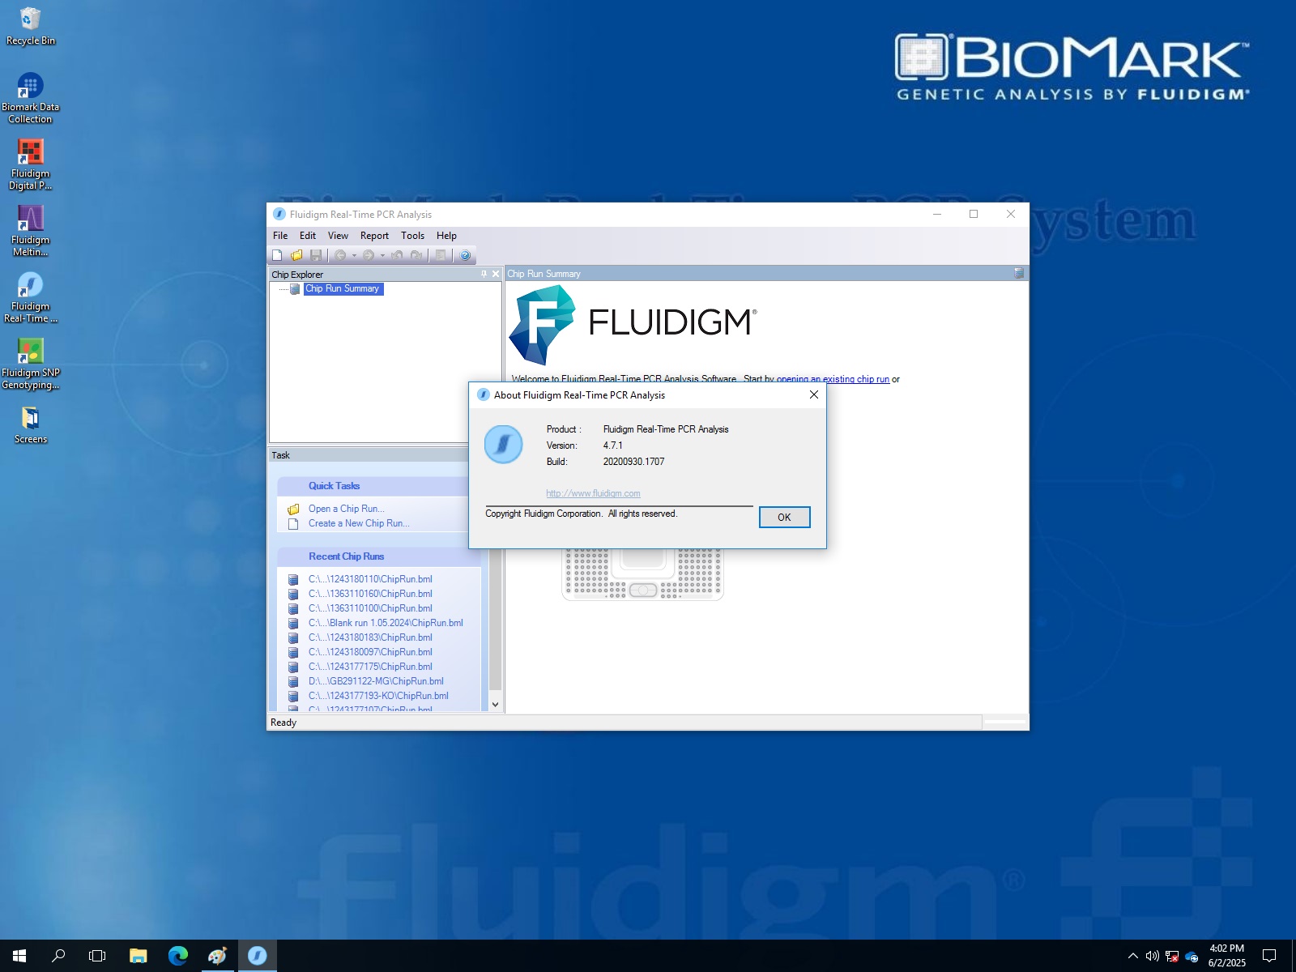Click the Redo arrow on the toolbar

point(416,255)
